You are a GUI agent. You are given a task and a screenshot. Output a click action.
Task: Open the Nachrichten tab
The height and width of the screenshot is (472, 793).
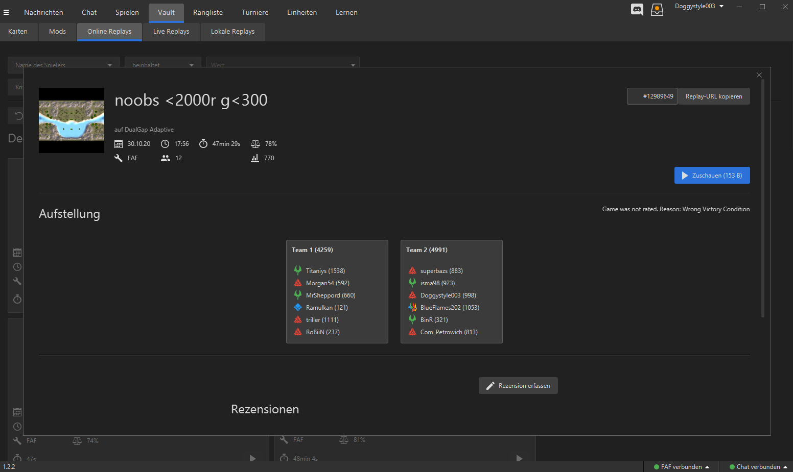(x=43, y=12)
